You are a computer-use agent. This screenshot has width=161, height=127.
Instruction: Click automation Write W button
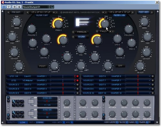click(x=19, y=7)
